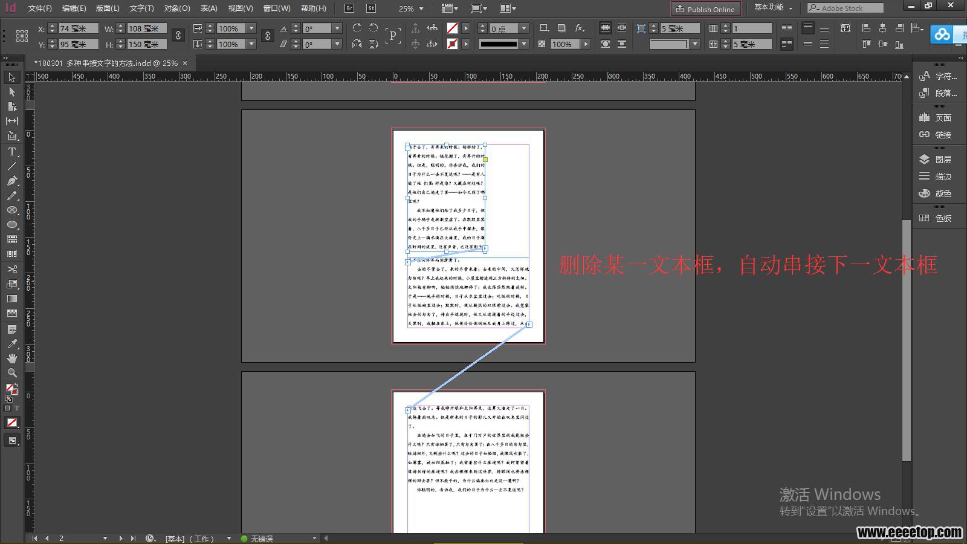The height and width of the screenshot is (544, 967).
Task: Open the stroke weight 0点 dropdown
Action: [x=524, y=28]
